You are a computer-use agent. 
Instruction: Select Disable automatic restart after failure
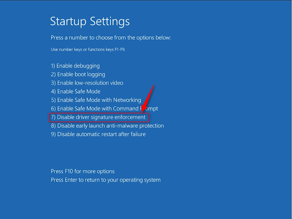(98, 134)
